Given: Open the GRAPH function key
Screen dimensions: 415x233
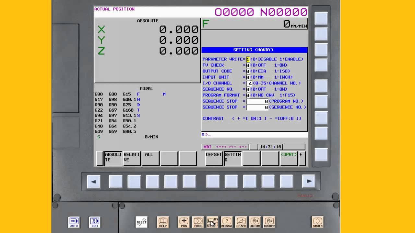Looking at the screenshot, I should click(241, 222).
